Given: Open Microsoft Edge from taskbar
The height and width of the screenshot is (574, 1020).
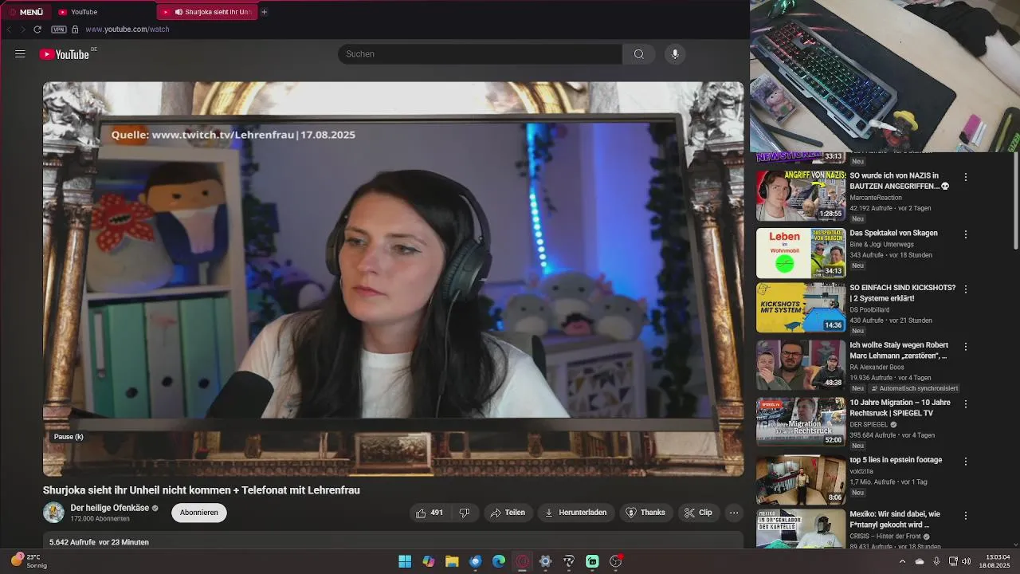Looking at the screenshot, I should (499, 561).
